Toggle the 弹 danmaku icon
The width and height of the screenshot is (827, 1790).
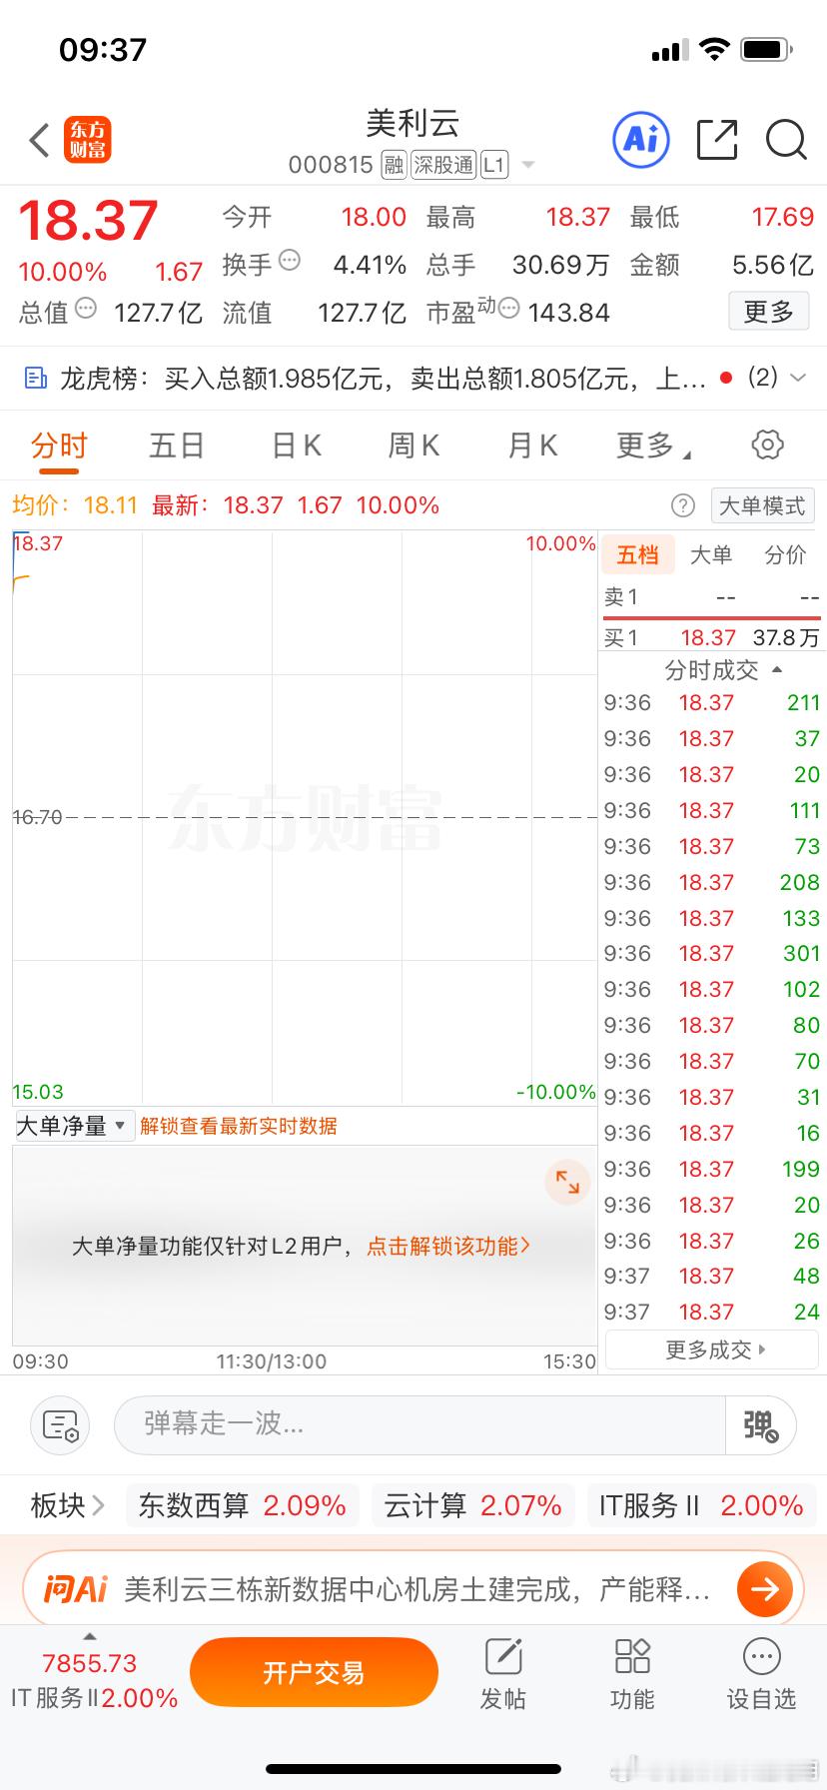pyautogui.click(x=760, y=1425)
